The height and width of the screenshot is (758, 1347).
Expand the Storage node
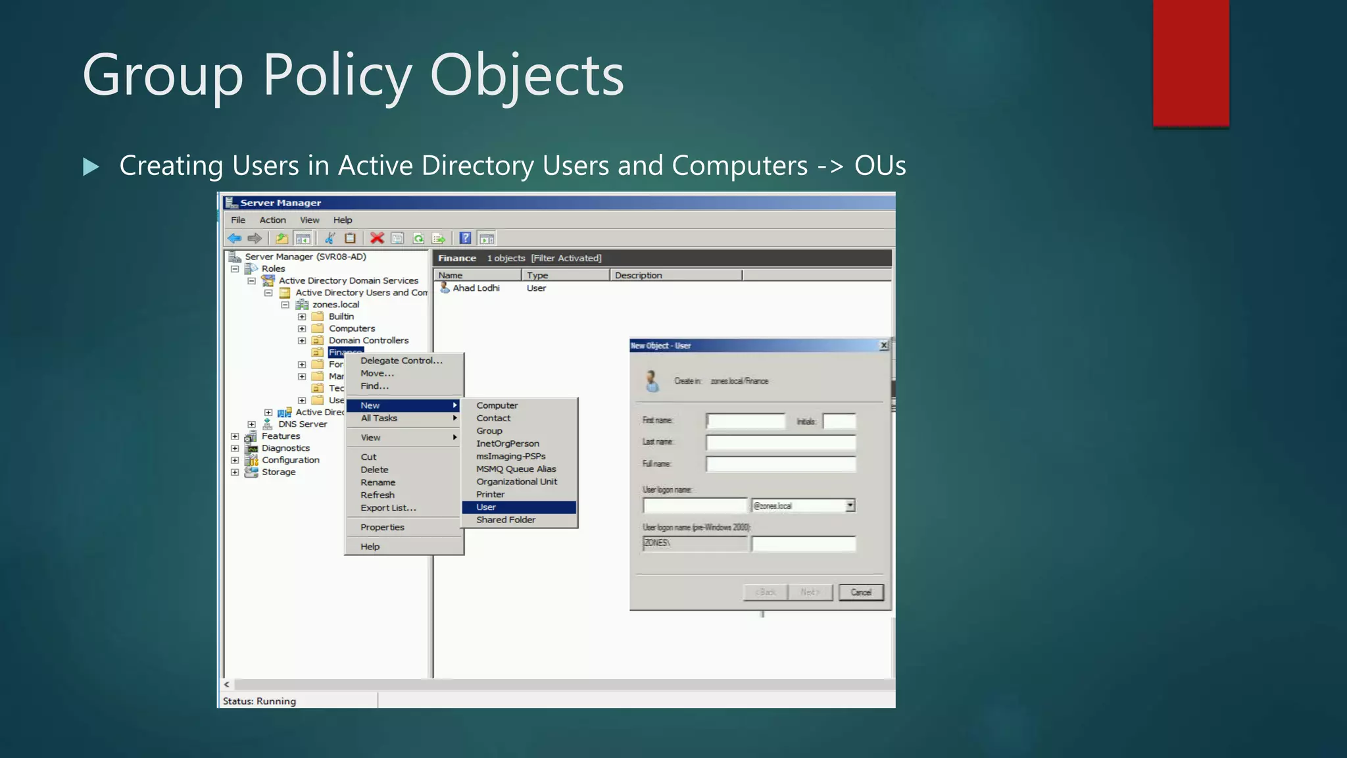235,472
